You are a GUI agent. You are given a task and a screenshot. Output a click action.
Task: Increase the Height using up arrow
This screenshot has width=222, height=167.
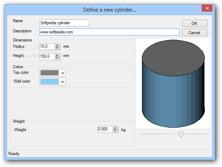tap(57, 55)
